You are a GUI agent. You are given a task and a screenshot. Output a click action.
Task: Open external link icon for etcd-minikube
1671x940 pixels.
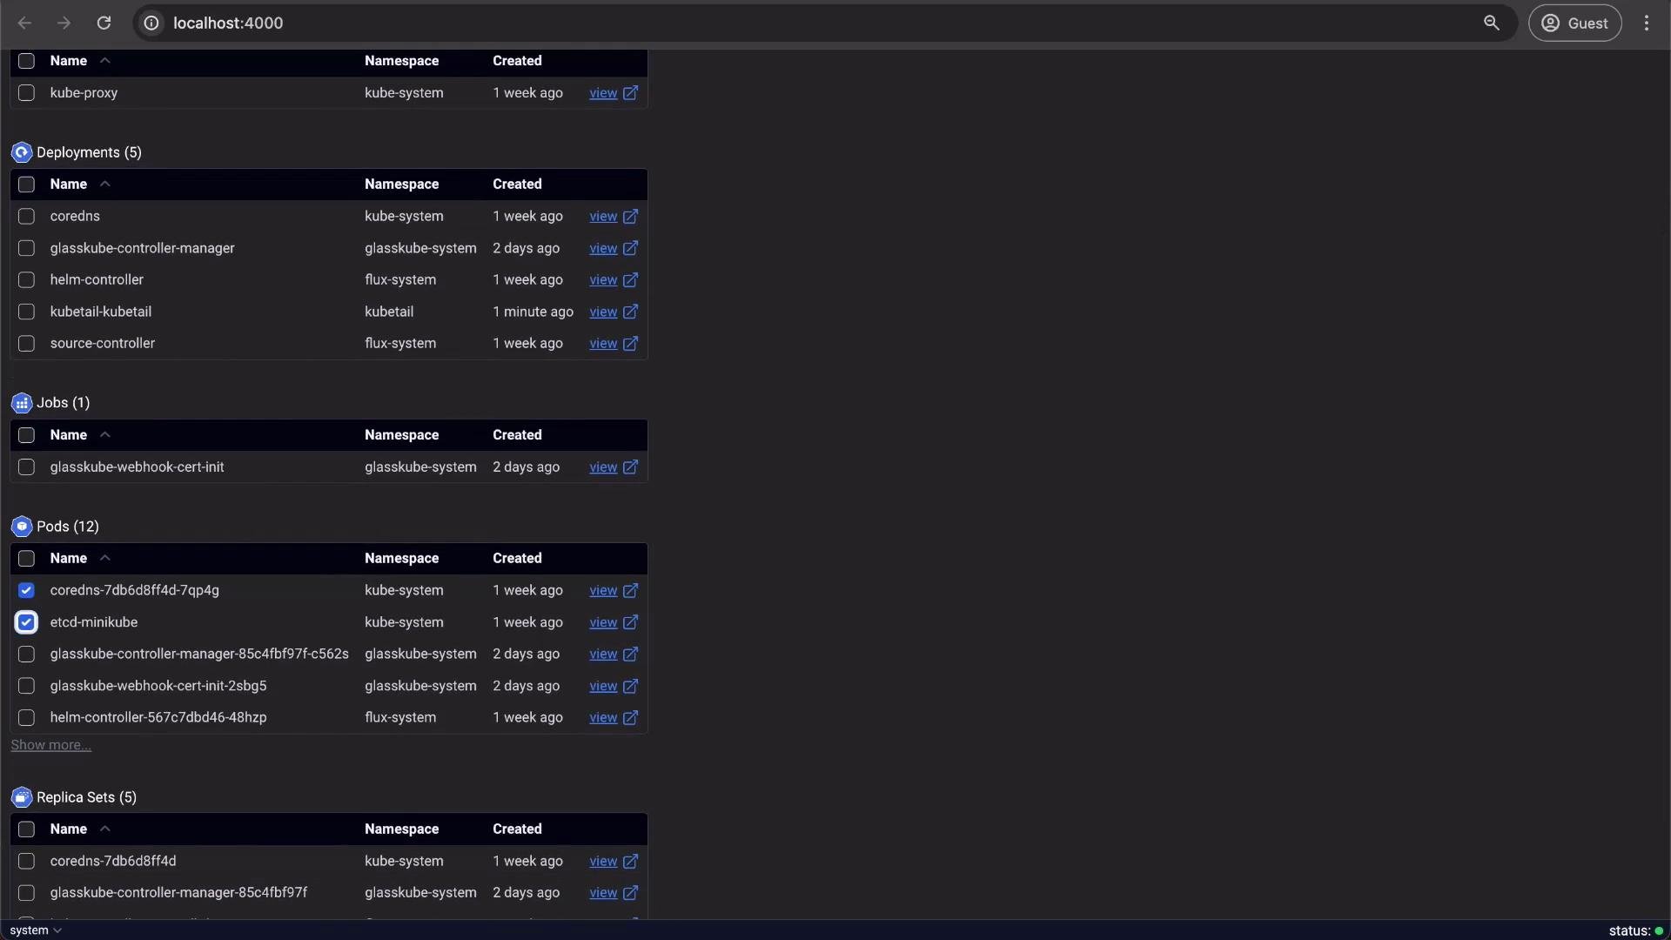tap(631, 622)
